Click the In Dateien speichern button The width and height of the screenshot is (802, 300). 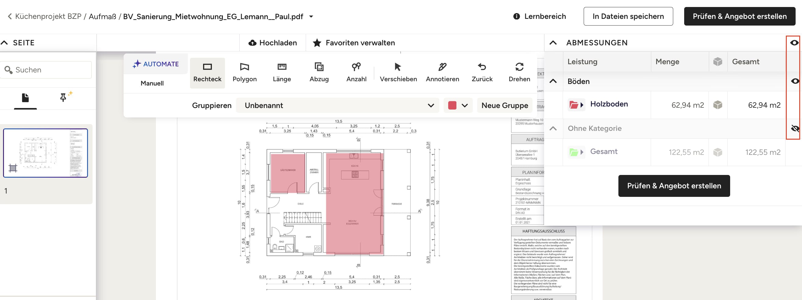(x=628, y=16)
